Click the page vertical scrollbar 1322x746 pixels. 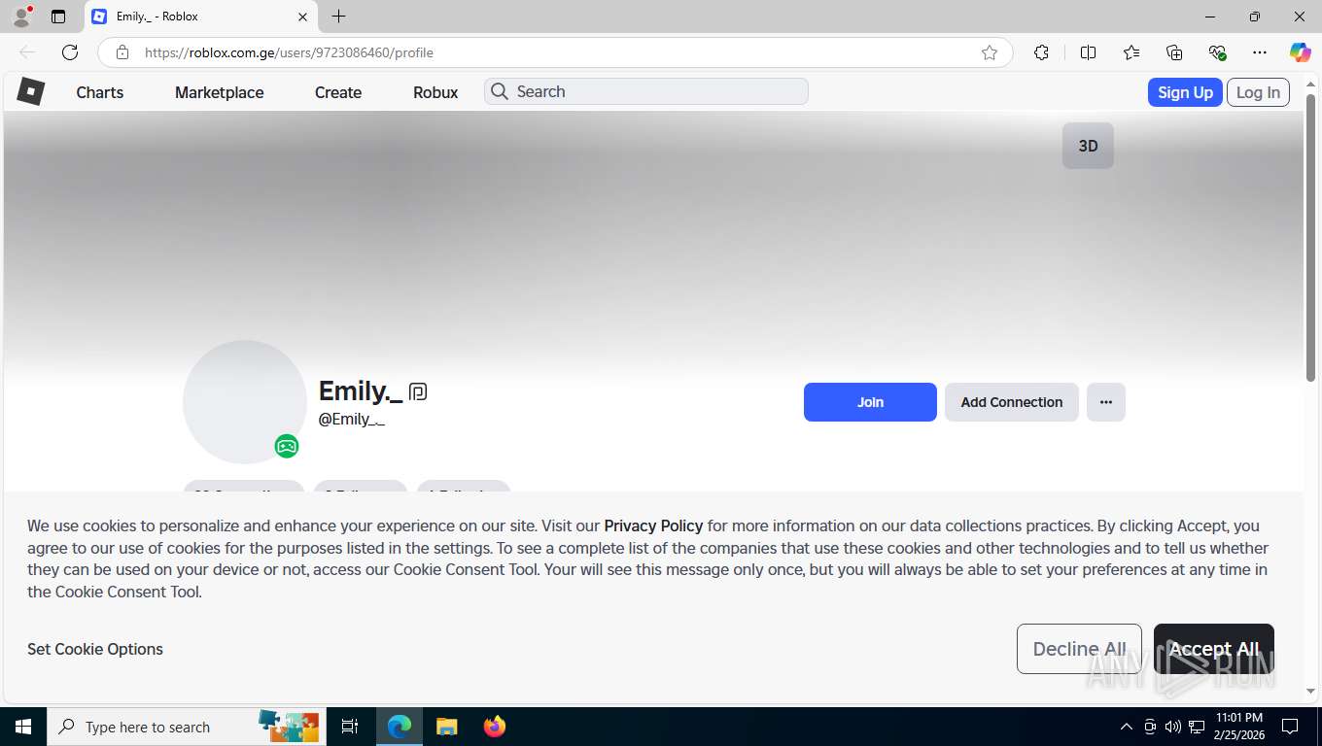1310,236
